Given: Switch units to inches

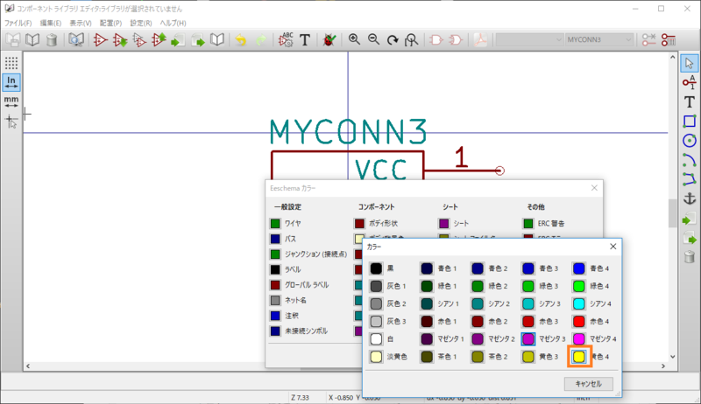Looking at the screenshot, I should [x=11, y=82].
